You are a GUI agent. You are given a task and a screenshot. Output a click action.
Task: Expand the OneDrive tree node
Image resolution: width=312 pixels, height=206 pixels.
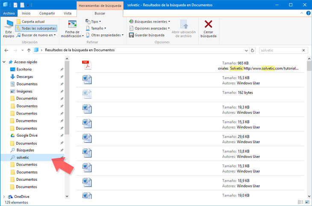(4, 197)
